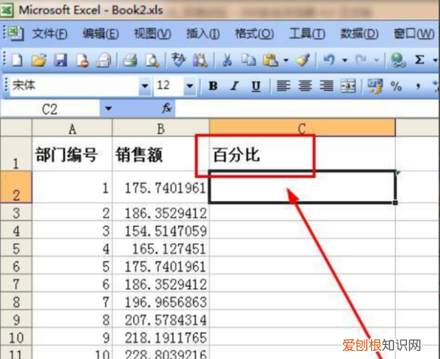This screenshot has height=359, width=440.
Task: Open the 数据(D) menu
Action: coord(359,34)
